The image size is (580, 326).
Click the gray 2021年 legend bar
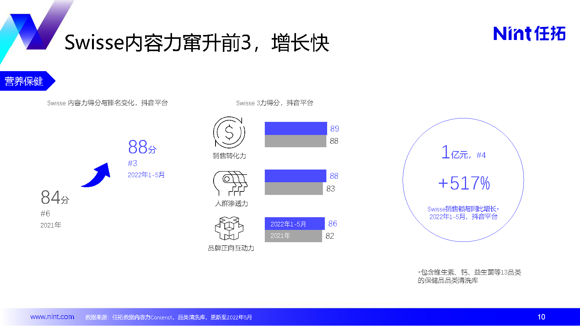pyautogui.click(x=293, y=236)
